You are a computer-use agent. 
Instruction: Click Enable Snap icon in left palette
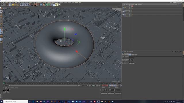[1, 36]
